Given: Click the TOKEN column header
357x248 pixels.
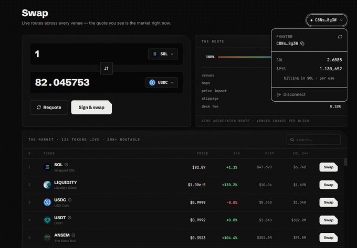Looking at the screenshot, I should pos(49,153).
